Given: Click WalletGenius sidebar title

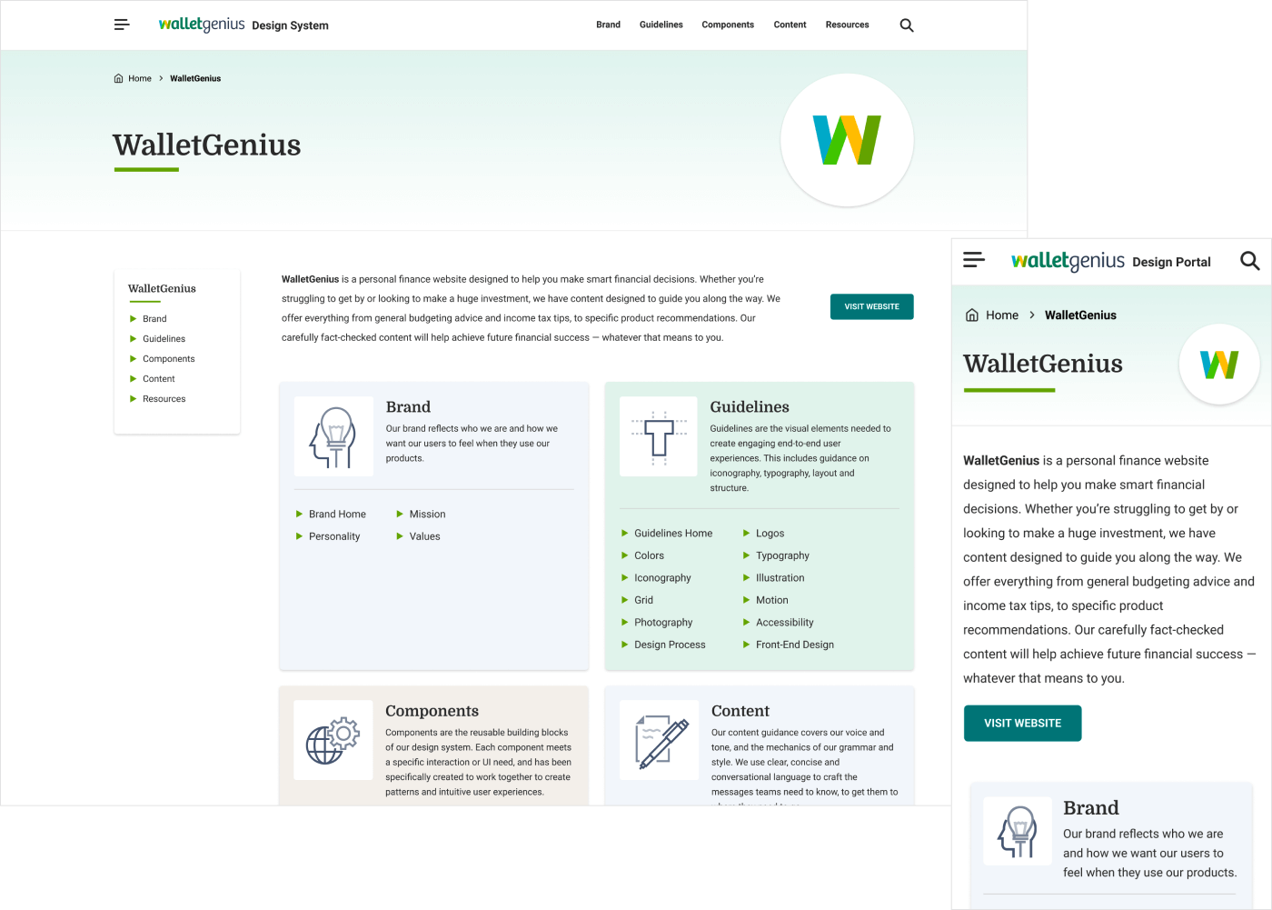Looking at the screenshot, I should tap(162, 288).
